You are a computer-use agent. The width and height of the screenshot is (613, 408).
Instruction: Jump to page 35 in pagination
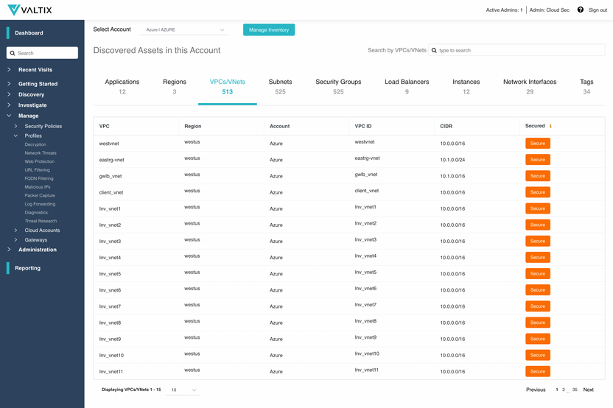tap(575, 390)
